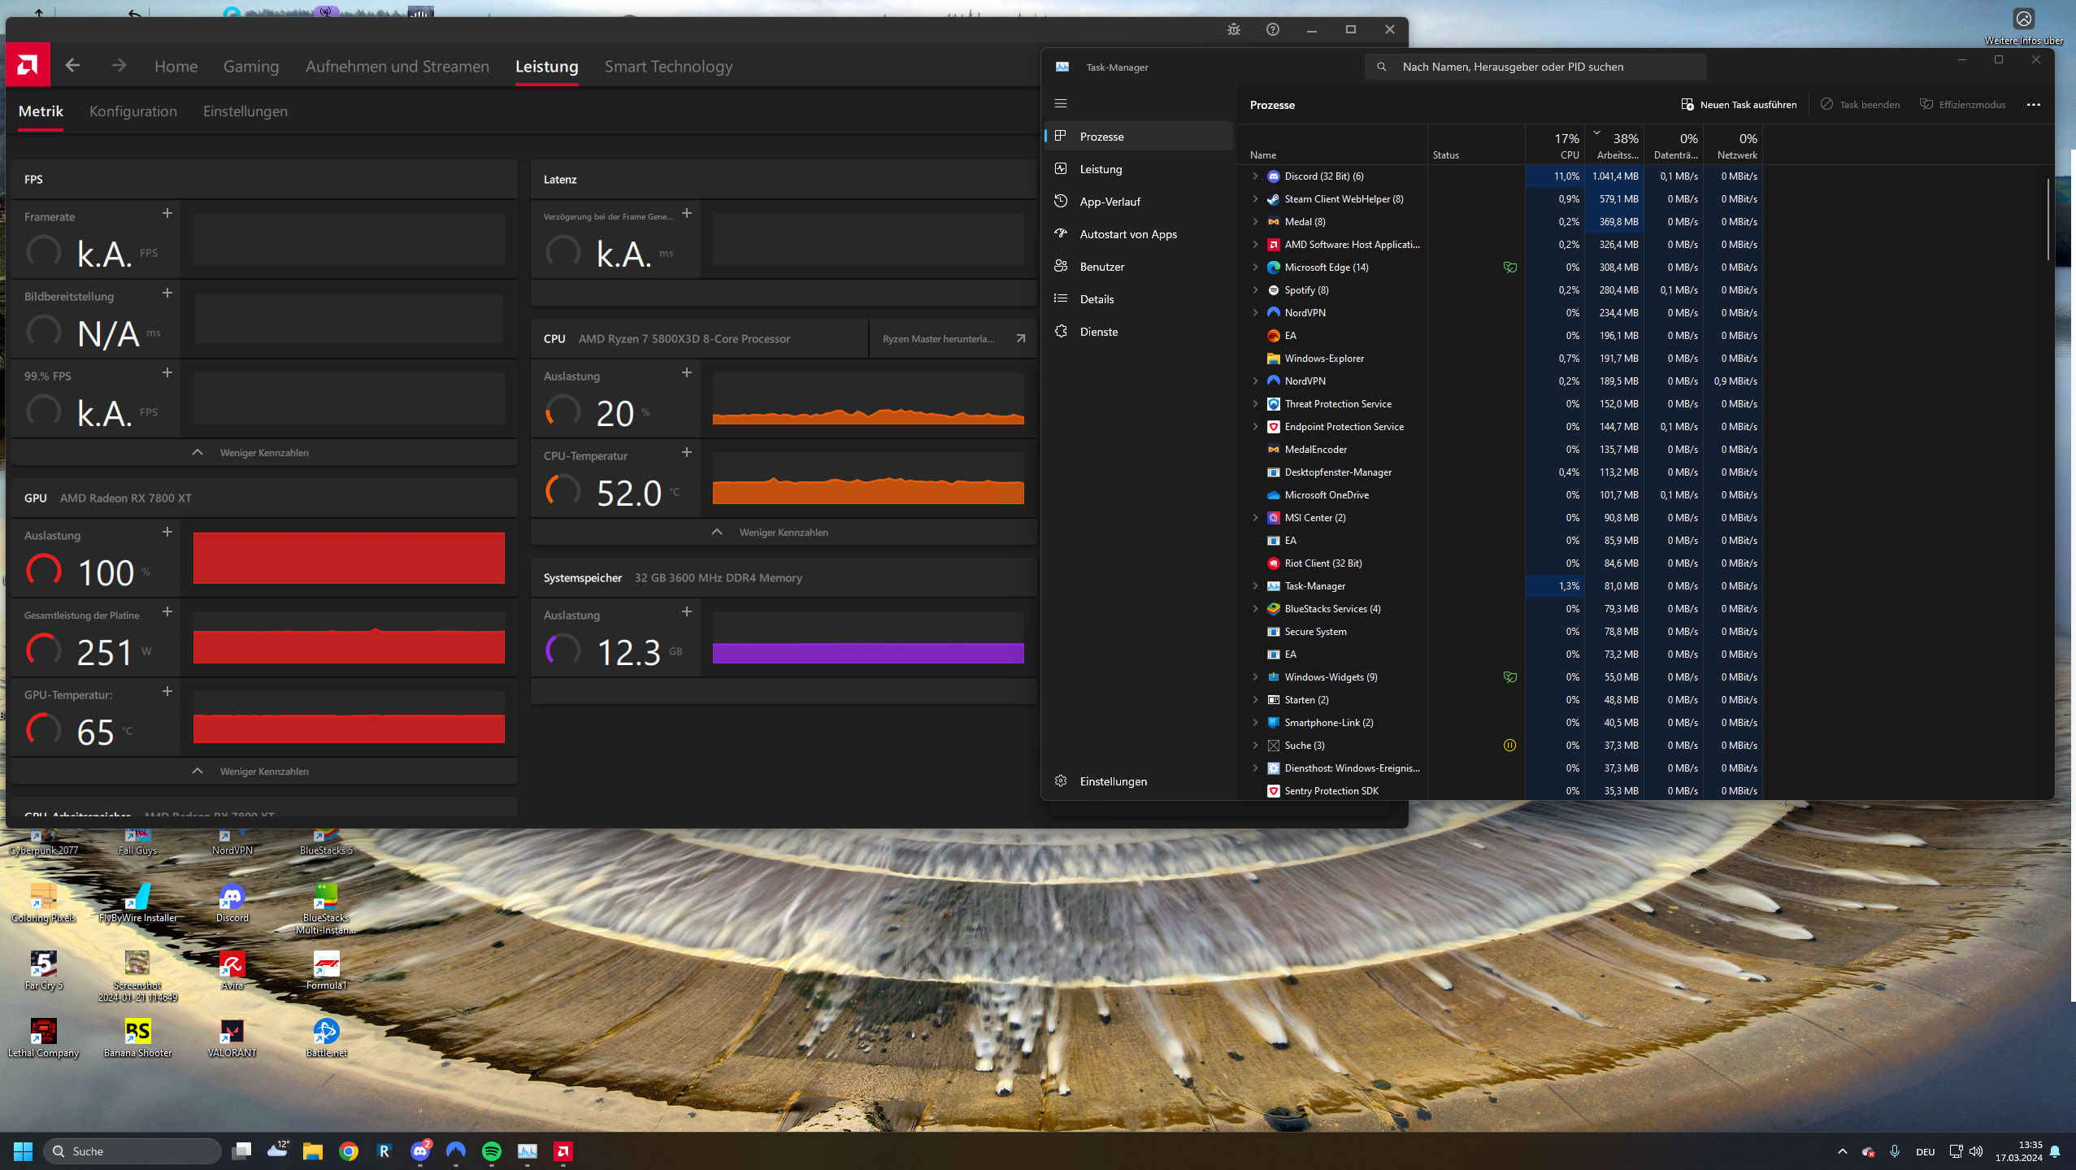Open the AMD bug report icon
Screen dimensions: 2076x1170
(x=1233, y=29)
